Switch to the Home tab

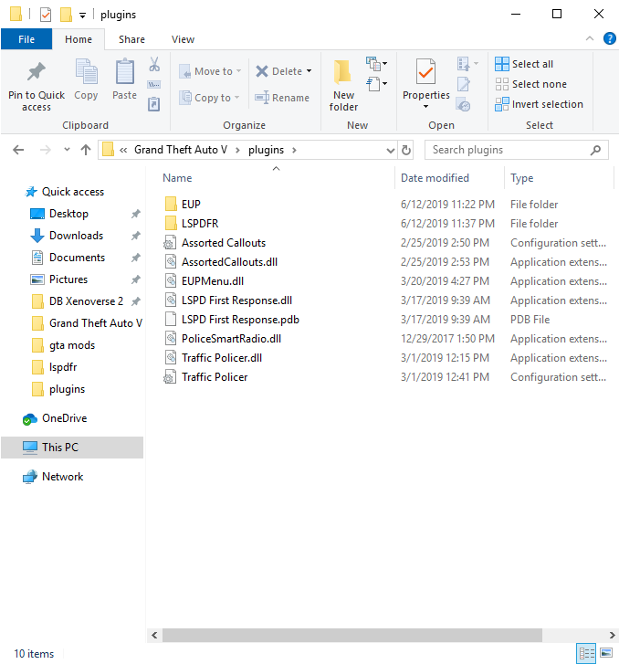(x=79, y=39)
